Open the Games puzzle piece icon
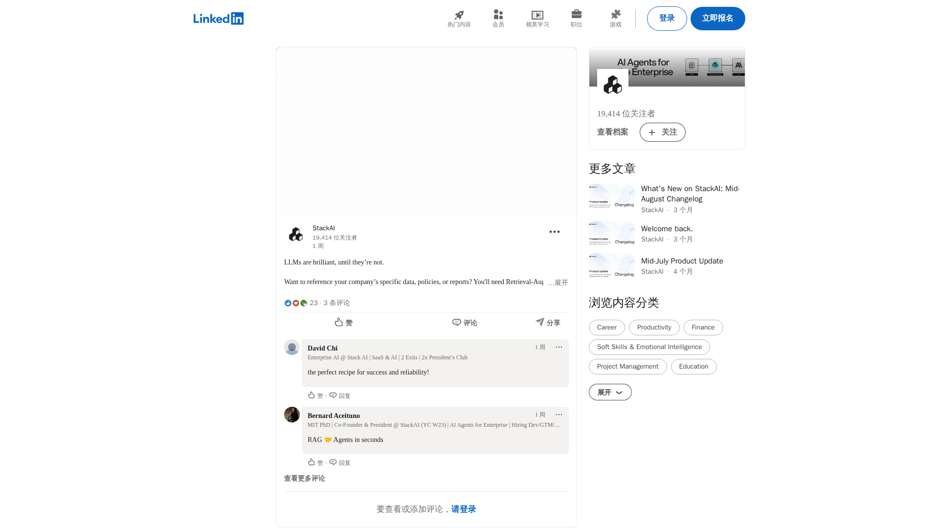 (x=615, y=15)
